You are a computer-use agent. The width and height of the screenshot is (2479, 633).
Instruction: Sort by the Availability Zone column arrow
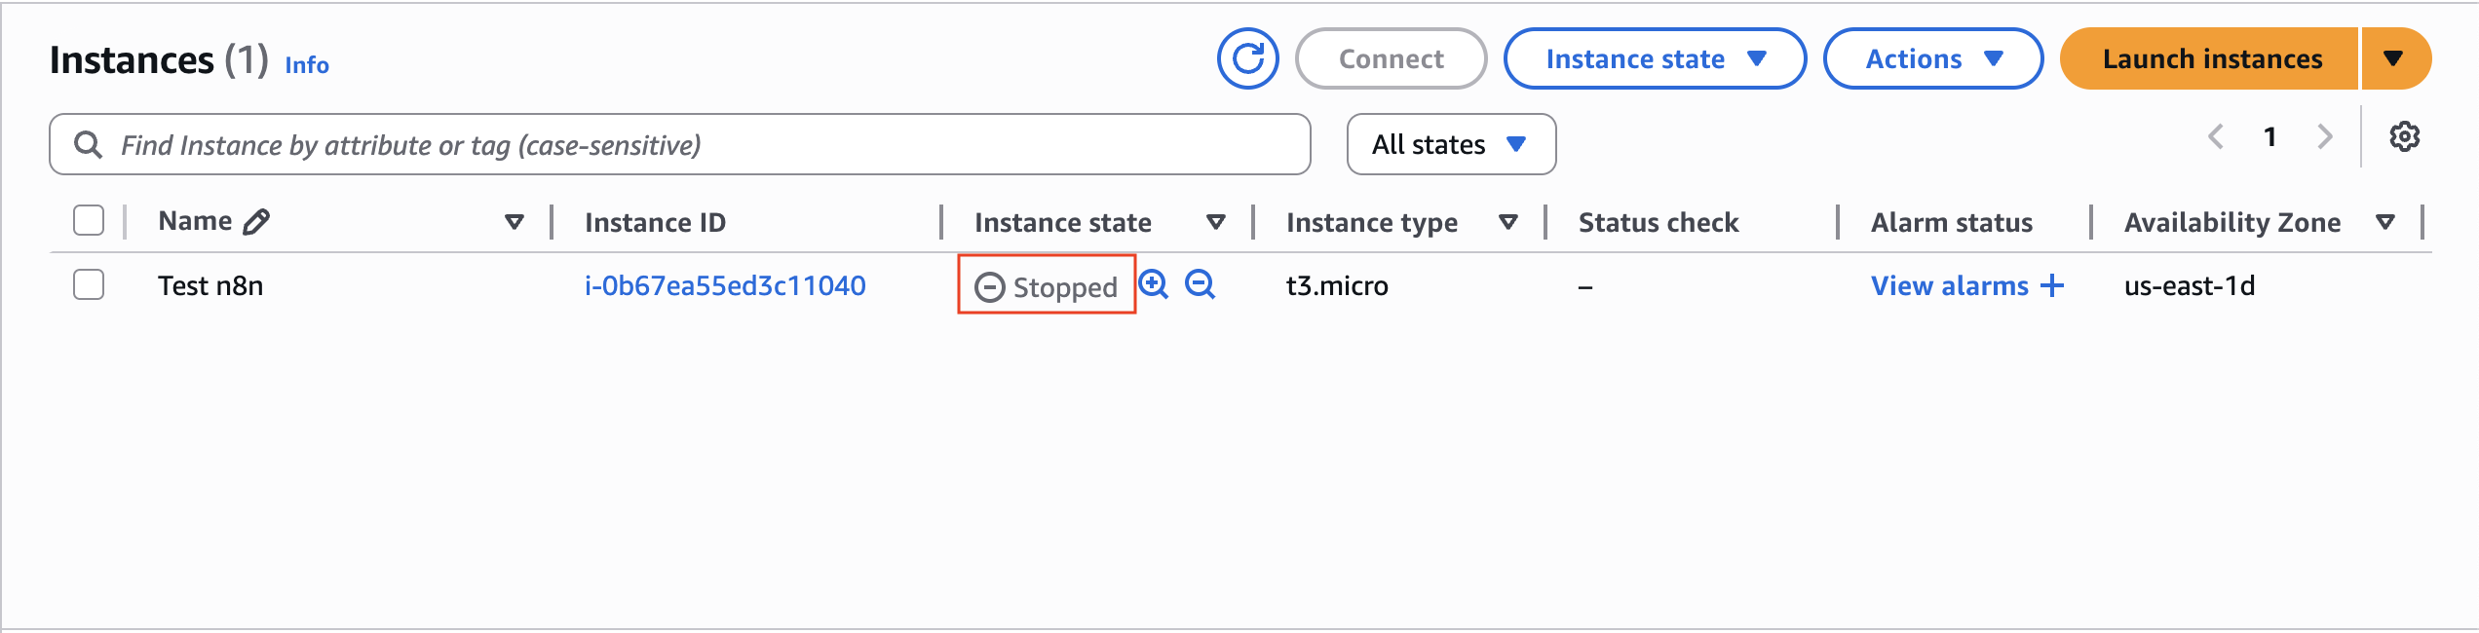(2385, 223)
